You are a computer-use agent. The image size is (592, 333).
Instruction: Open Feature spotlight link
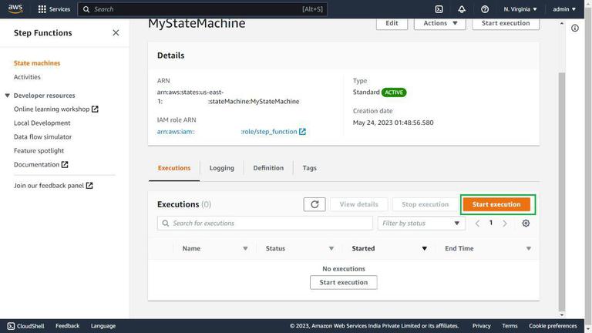(39, 150)
